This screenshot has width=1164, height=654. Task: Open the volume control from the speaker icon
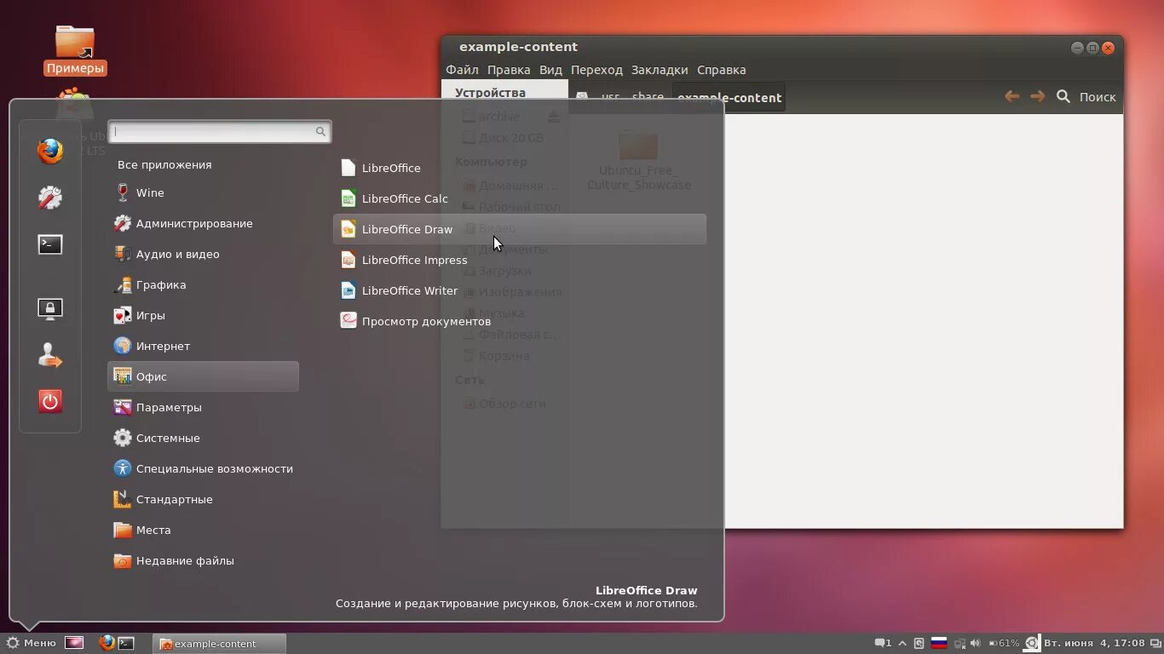pos(975,643)
